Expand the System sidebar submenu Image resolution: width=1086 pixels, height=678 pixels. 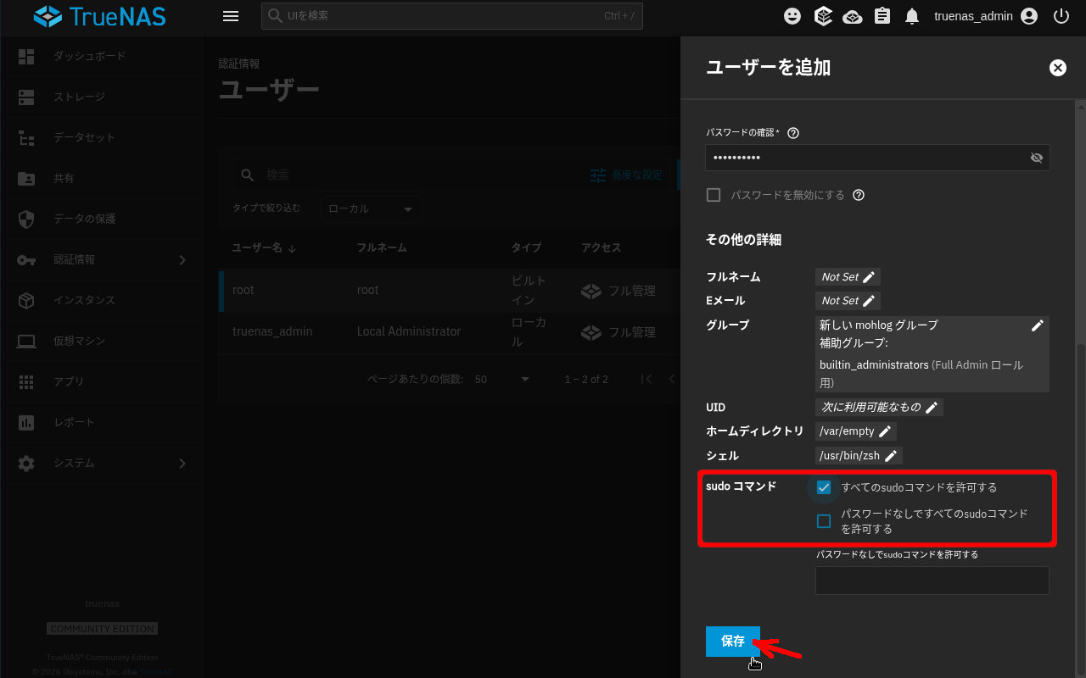click(x=102, y=463)
